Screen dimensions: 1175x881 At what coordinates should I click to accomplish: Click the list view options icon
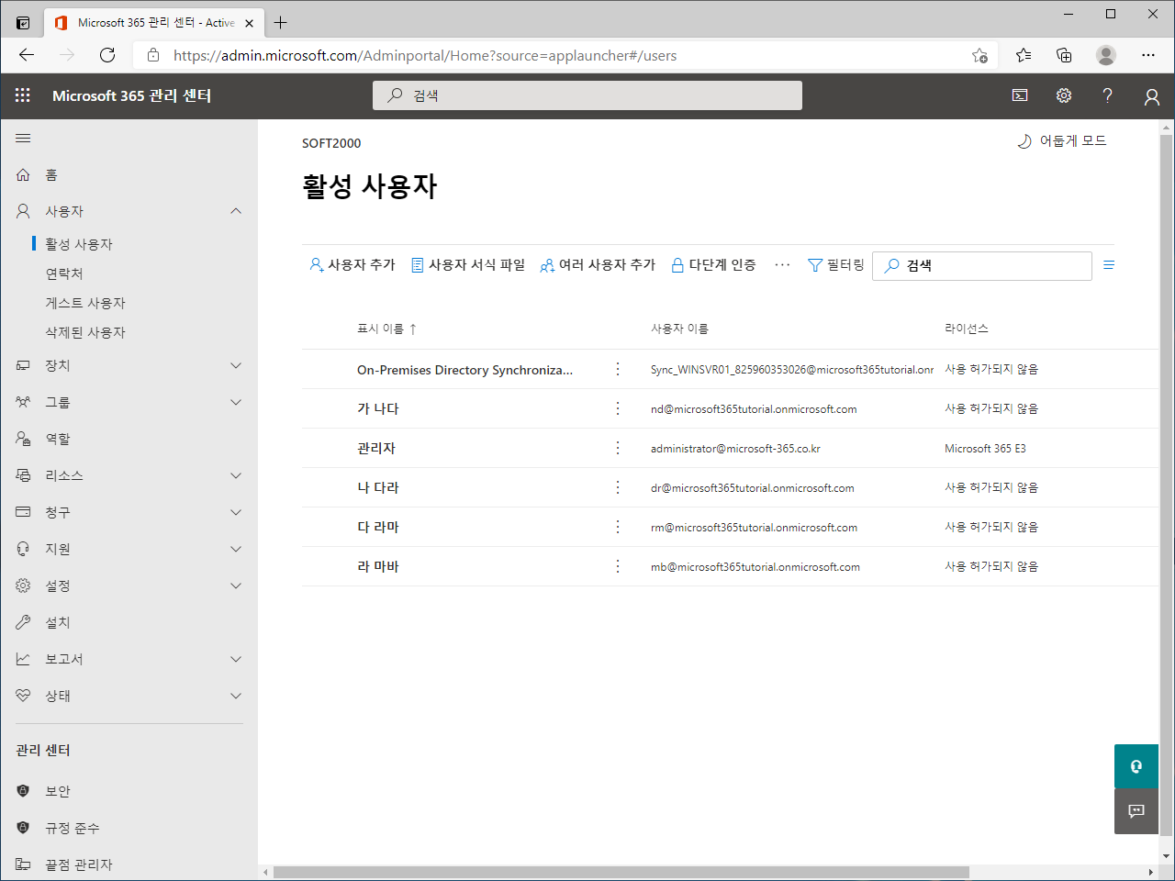click(x=1109, y=265)
